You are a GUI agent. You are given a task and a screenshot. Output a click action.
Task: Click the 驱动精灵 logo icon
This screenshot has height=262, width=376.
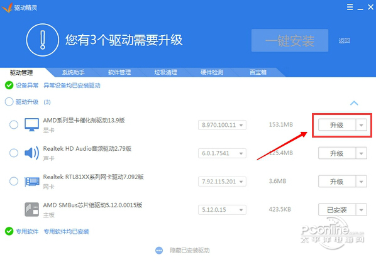(x=7, y=8)
